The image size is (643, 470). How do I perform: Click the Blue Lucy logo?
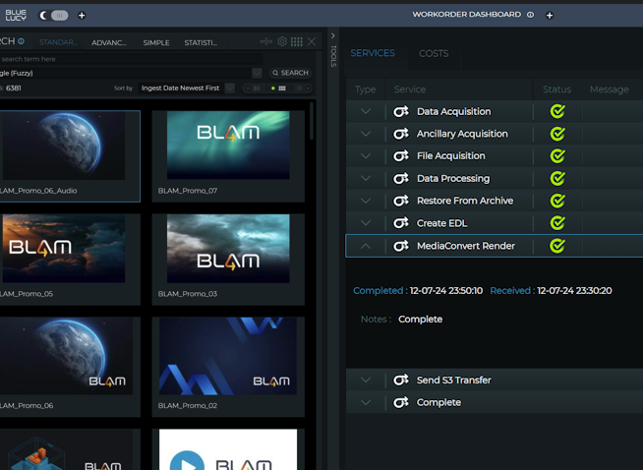coord(16,15)
